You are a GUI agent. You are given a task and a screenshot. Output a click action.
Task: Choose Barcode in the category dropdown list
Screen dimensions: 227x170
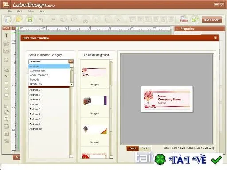click(49, 80)
